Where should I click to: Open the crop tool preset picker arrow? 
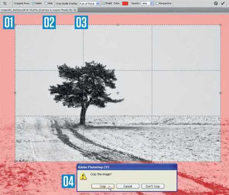click(9, 3)
